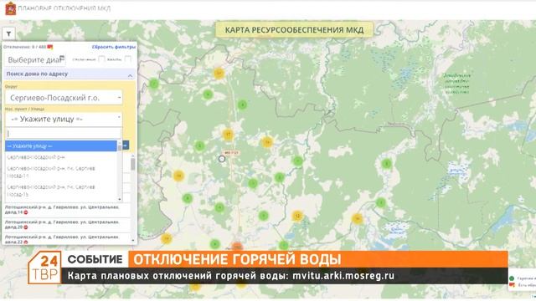This screenshot has width=536, height=301.
Task: Open the yellow map cluster marked 12
Action: click(x=297, y=216)
